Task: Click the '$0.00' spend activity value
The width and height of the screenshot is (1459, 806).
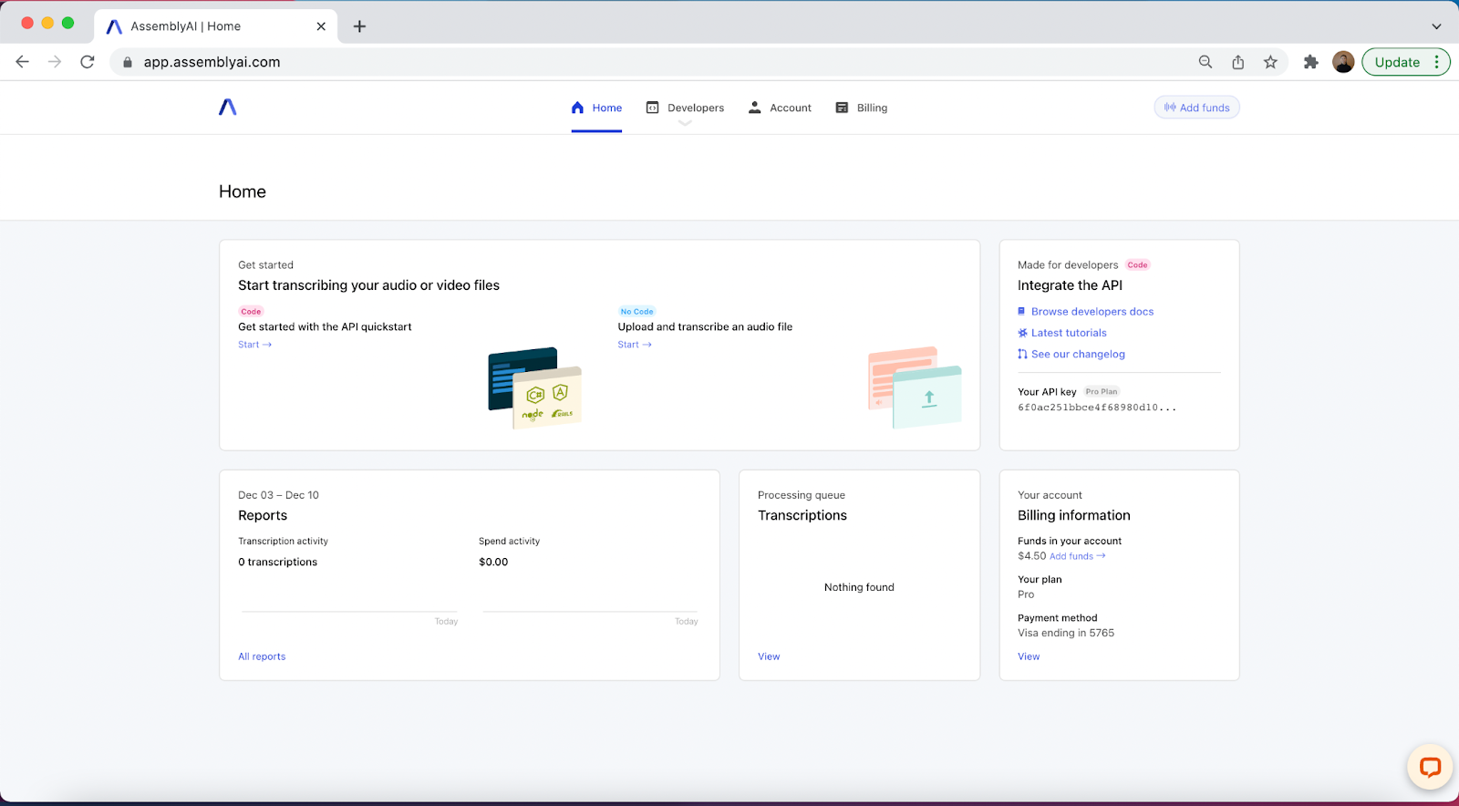Action: tap(493, 562)
